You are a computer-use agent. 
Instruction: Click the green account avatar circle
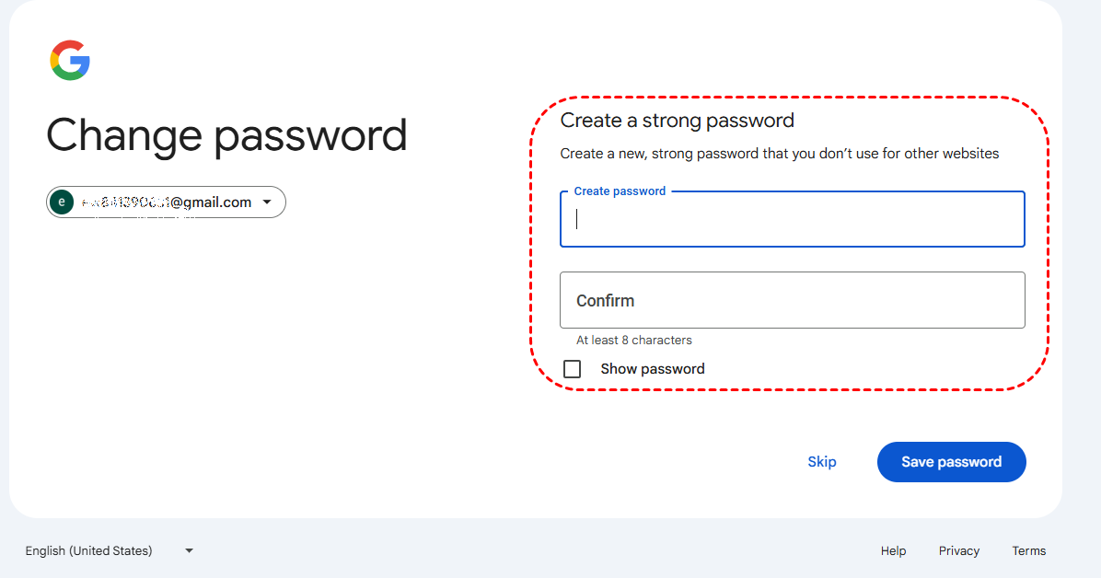tap(62, 202)
